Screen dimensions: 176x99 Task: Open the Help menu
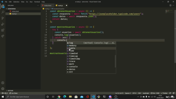click(x=43, y=2)
